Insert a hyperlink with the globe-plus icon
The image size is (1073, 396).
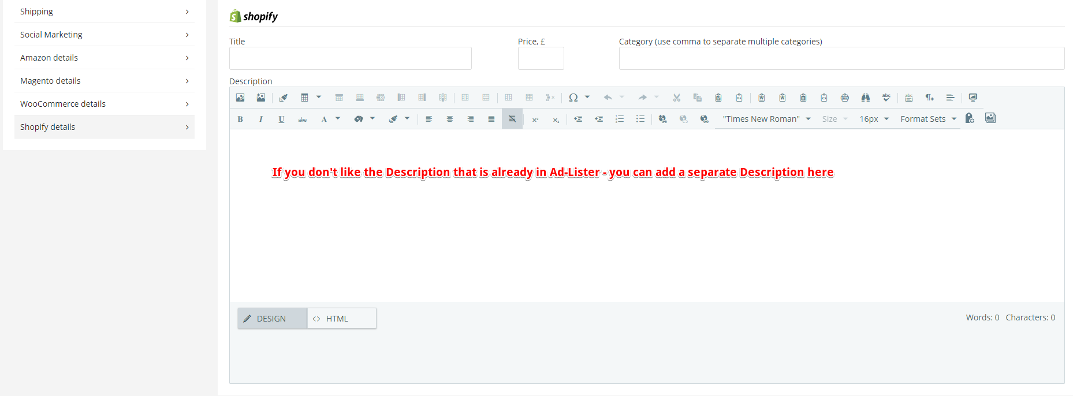[x=662, y=119]
